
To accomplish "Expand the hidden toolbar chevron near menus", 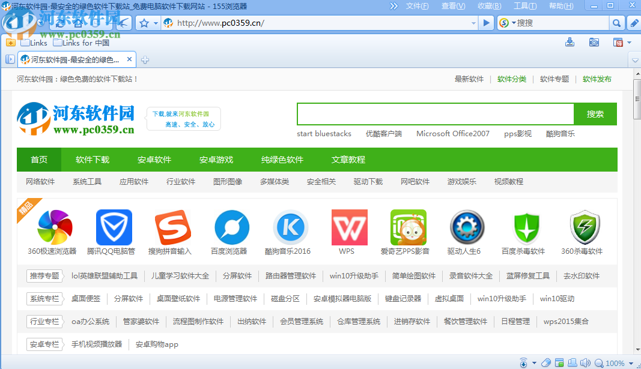I will (x=393, y=6).
